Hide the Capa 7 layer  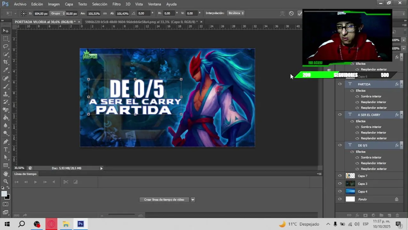click(340, 176)
